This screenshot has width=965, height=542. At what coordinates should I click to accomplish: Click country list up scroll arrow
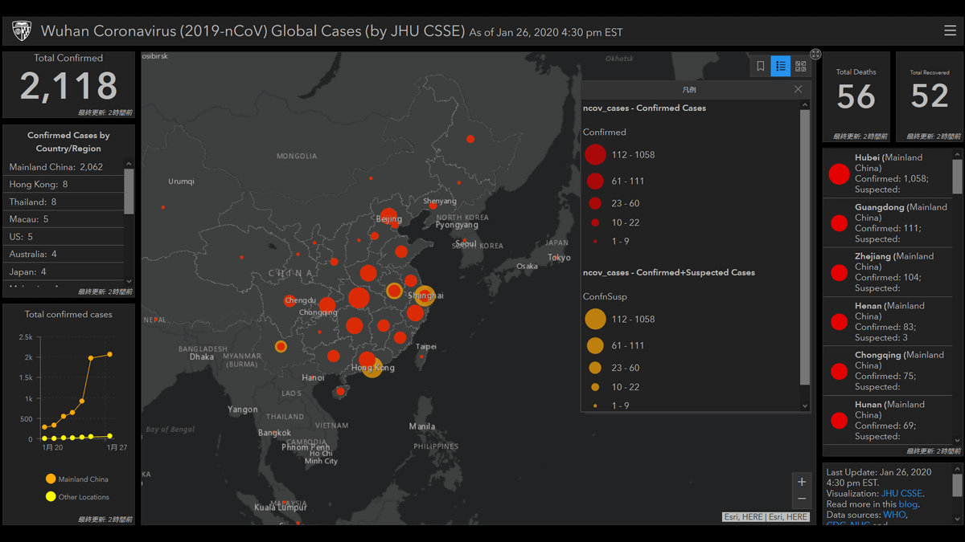click(129, 164)
